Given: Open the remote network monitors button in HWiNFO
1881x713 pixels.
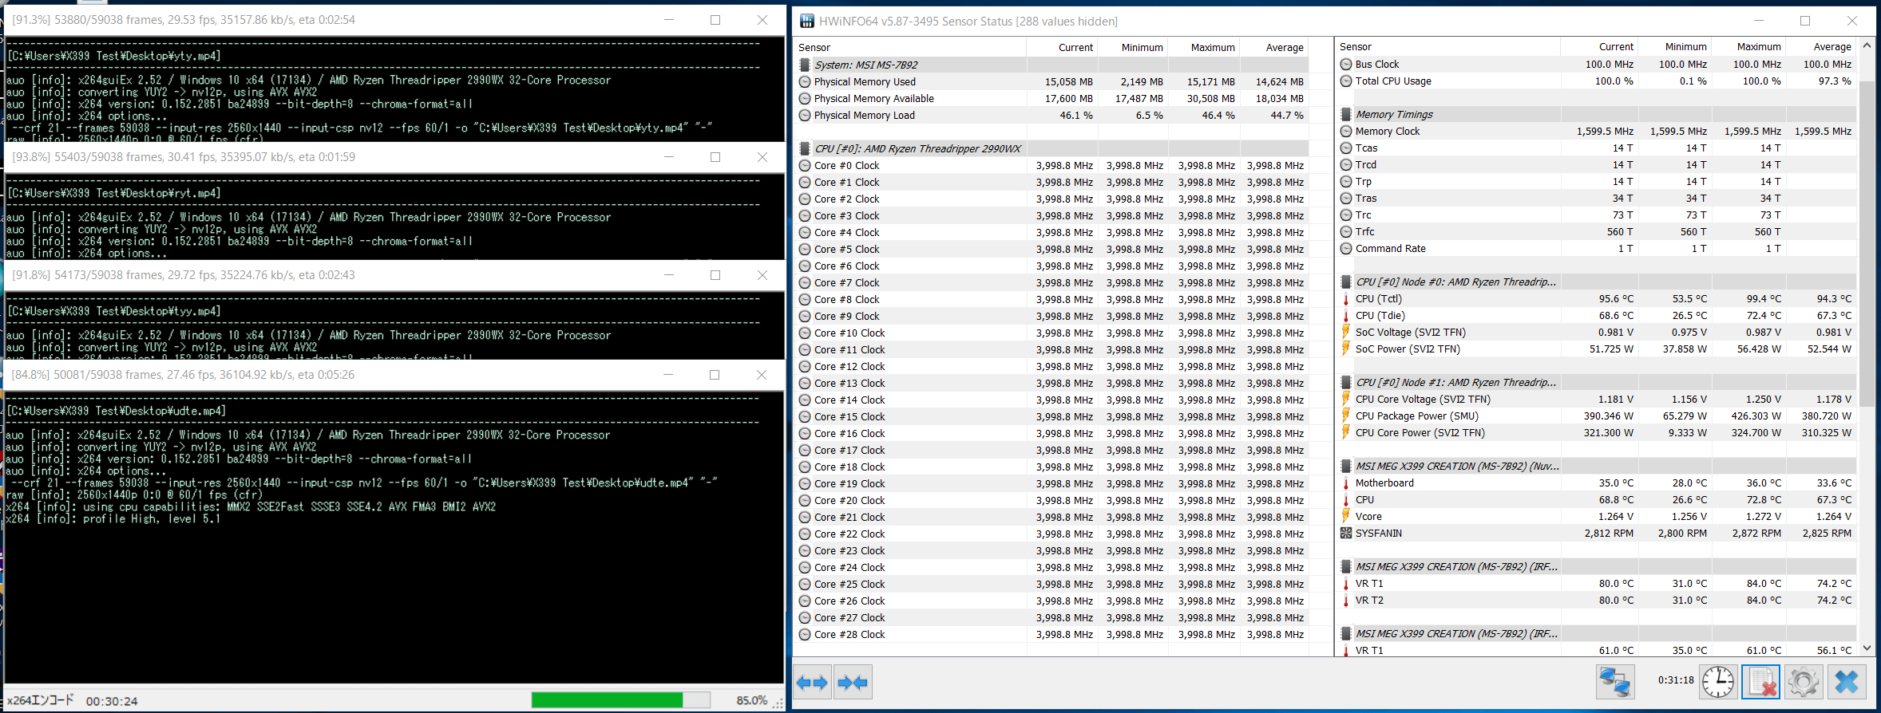Looking at the screenshot, I should point(1615,682).
